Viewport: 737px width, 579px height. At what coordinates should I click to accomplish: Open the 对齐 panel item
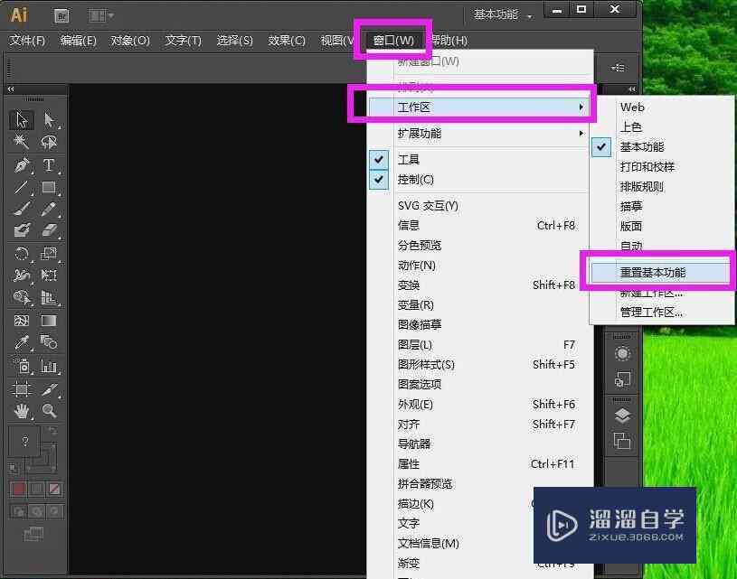tap(478, 424)
